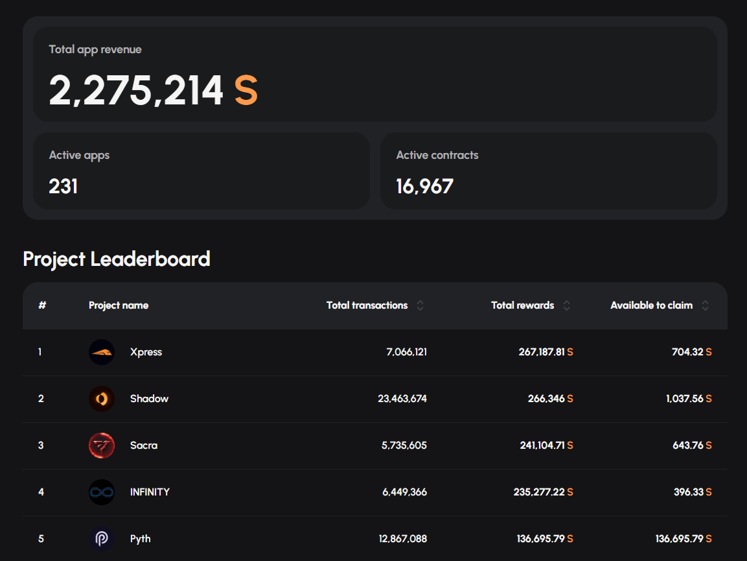Click INFINITY total rewards 235,277.22
This screenshot has width=747, height=561.
539,492
